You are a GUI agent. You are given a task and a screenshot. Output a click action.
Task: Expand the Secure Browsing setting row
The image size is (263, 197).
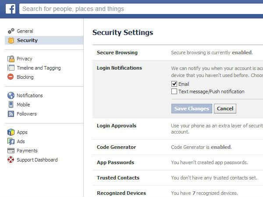[x=178, y=53]
